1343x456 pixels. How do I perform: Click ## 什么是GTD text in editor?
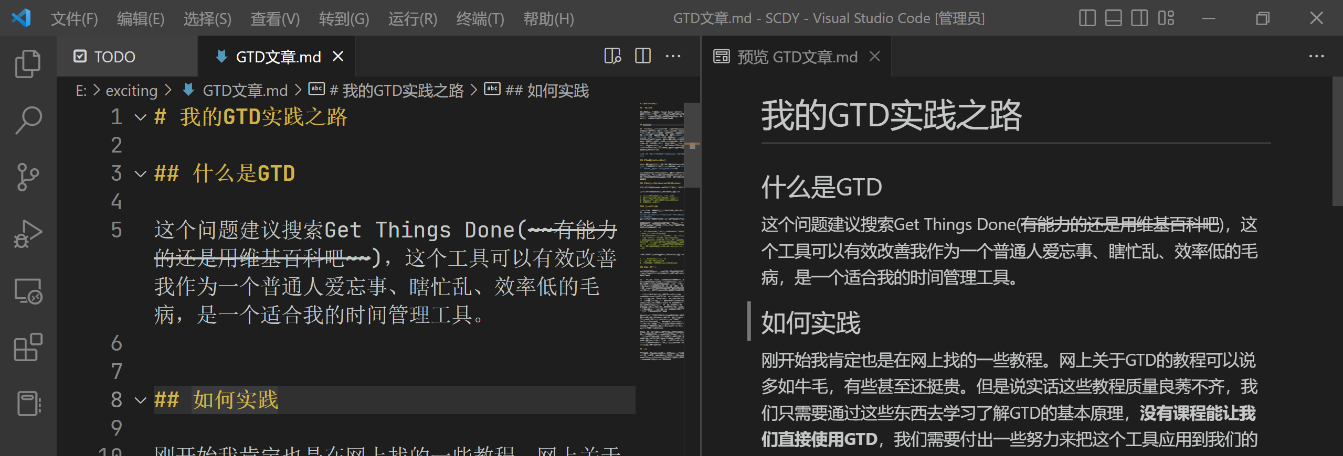point(225,173)
